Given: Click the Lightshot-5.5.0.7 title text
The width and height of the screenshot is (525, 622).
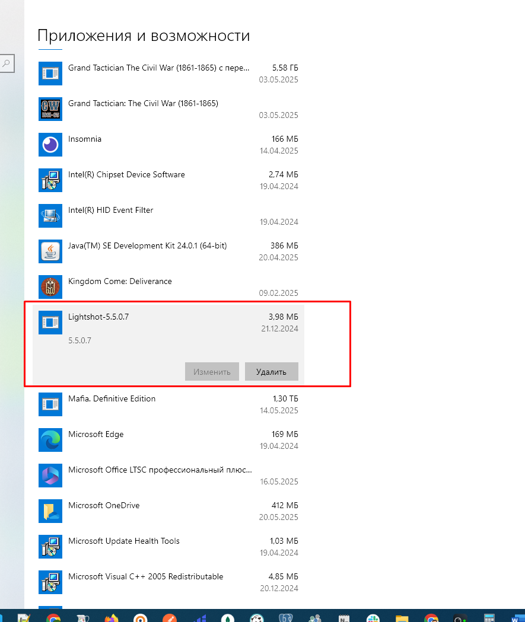Looking at the screenshot, I should tap(98, 317).
